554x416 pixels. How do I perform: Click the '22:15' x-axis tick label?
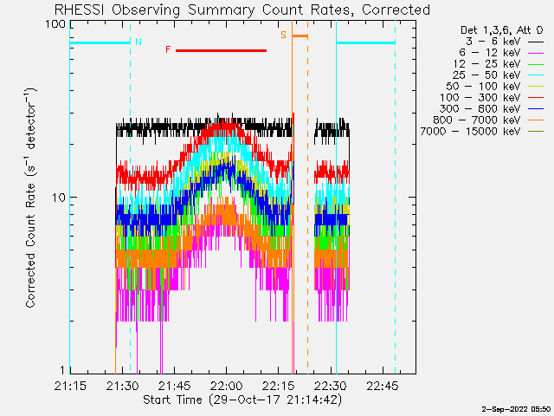279,386
